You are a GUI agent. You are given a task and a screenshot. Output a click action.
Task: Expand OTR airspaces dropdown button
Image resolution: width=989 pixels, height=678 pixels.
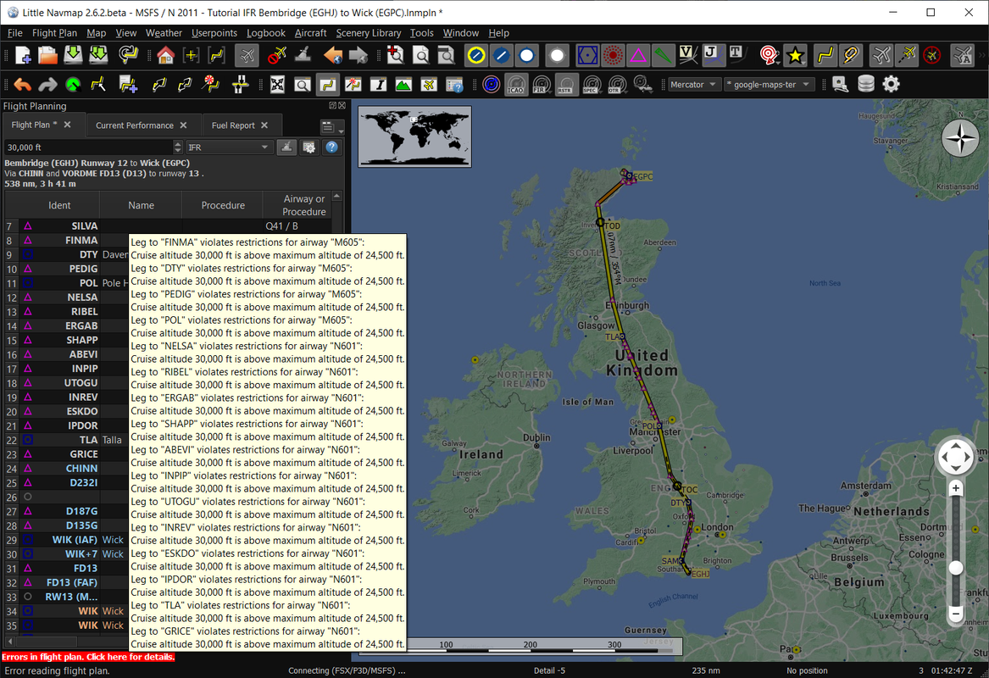[616, 84]
